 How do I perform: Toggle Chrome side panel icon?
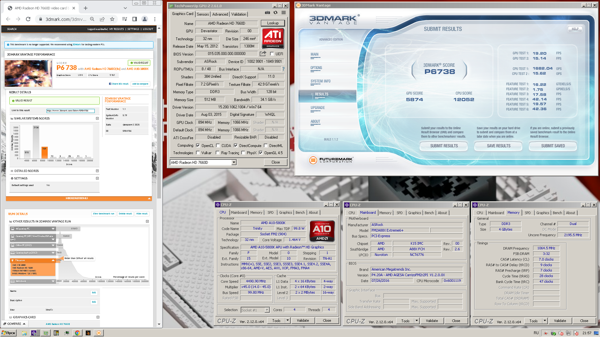135,19
